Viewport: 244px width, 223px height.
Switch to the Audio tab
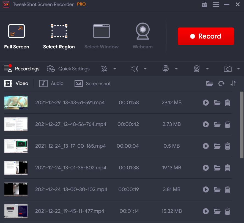tap(51, 83)
